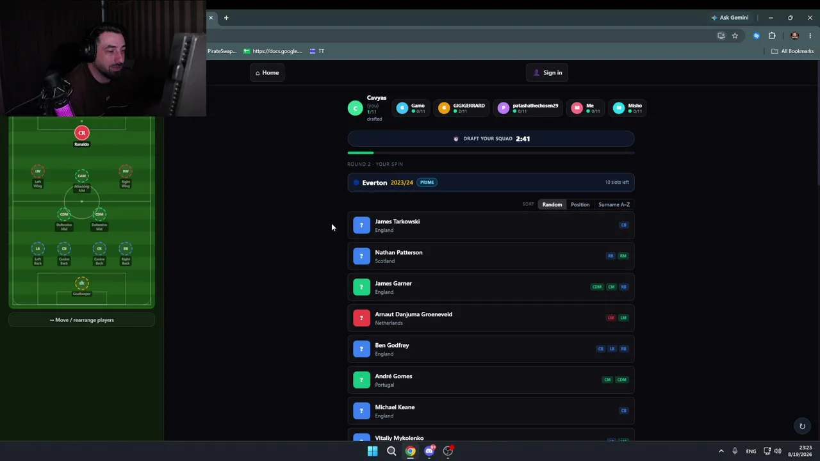
Task: Select the Misho player chip
Action: click(627, 108)
